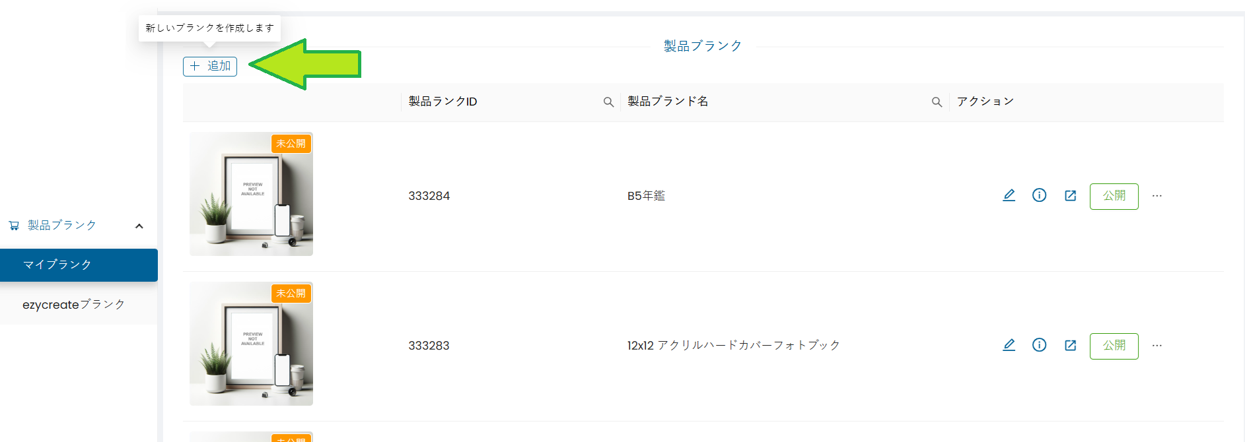
Task: Open 12x12 photobook in external view
Action: (1070, 345)
